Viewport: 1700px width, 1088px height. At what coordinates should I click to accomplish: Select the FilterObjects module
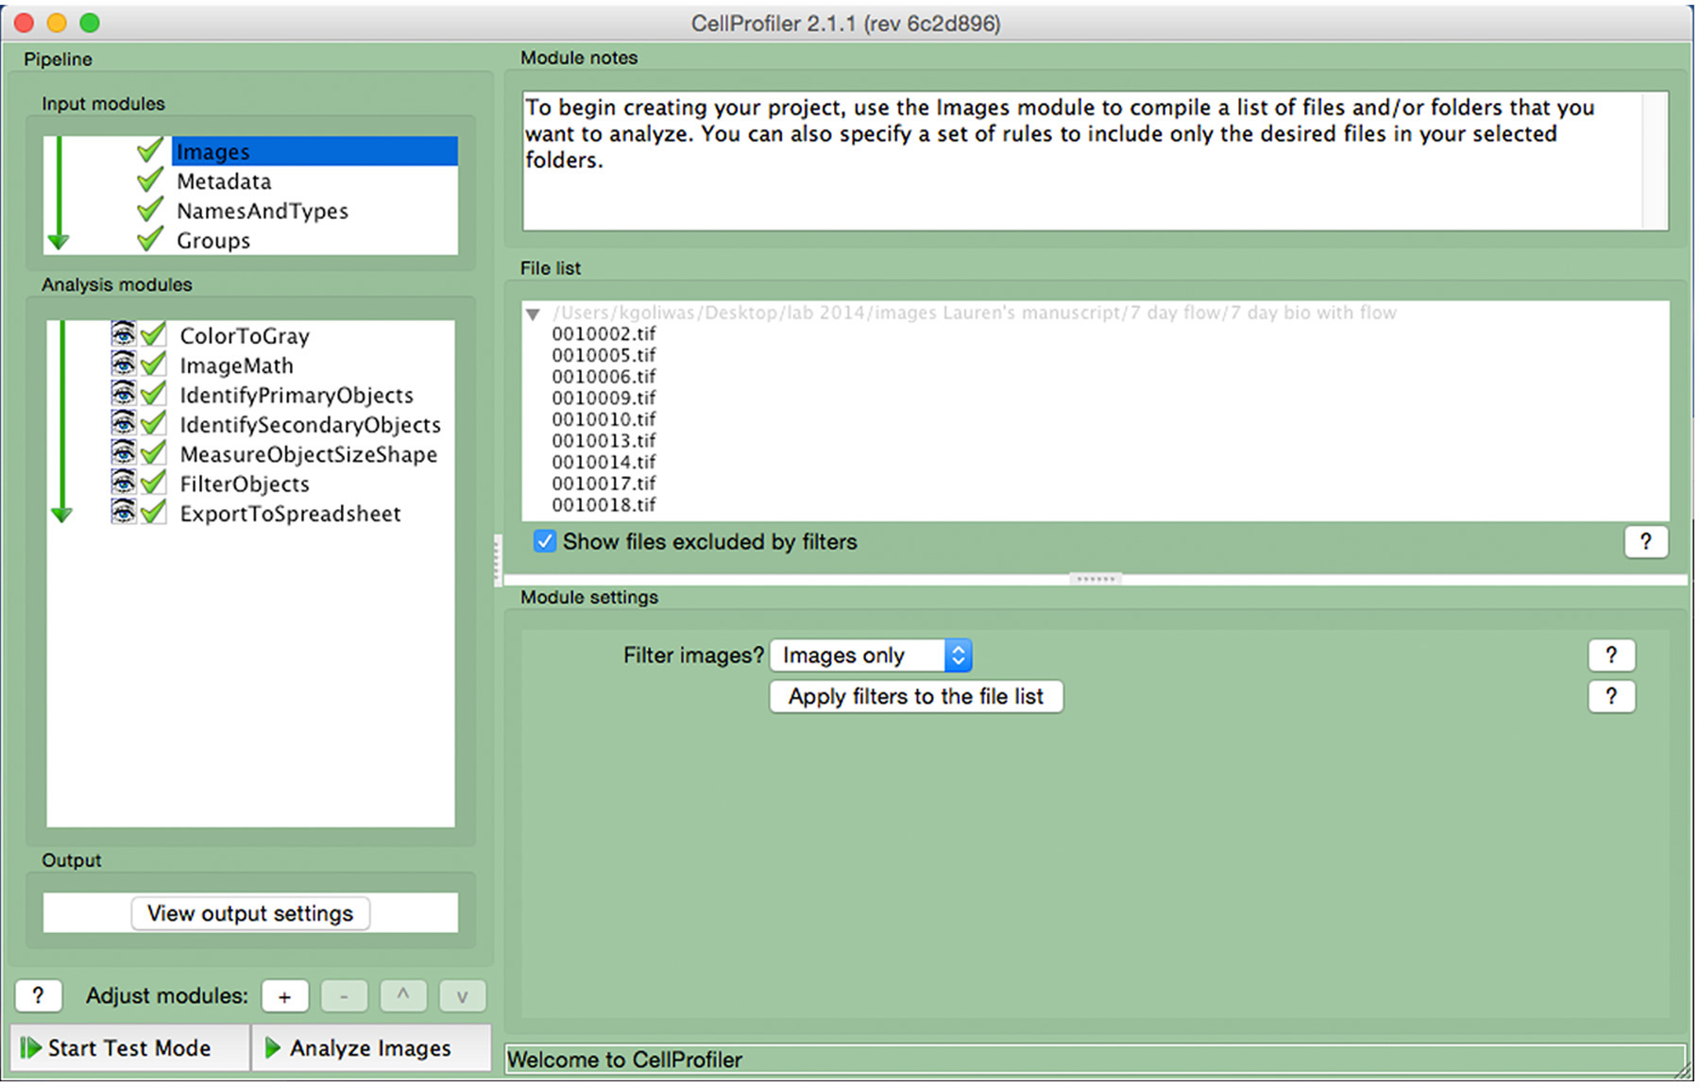[245, 484]
